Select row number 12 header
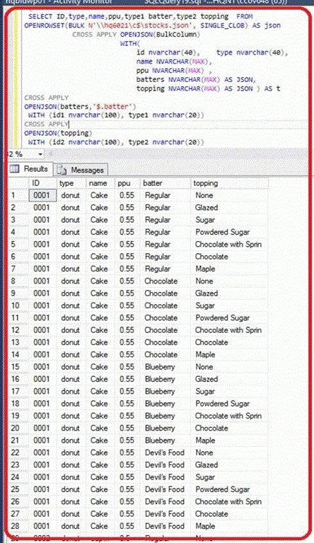 (x=18, y=330)
